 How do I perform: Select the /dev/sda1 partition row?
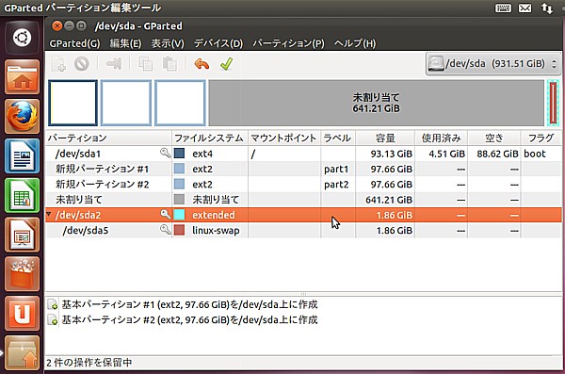(x=303, y=154)
